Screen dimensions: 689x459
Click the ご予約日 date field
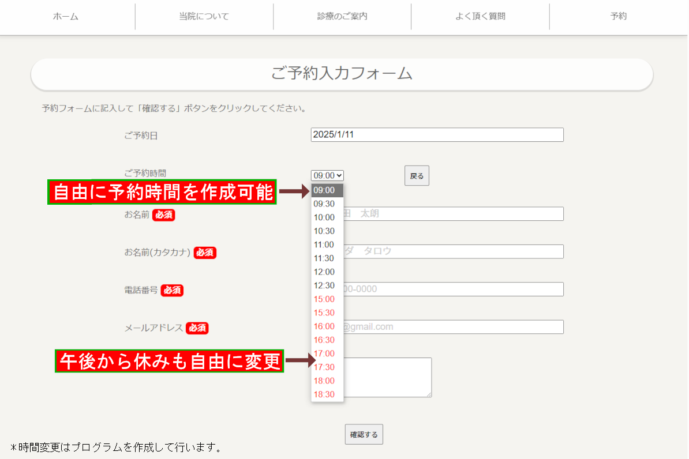[436, 135]
